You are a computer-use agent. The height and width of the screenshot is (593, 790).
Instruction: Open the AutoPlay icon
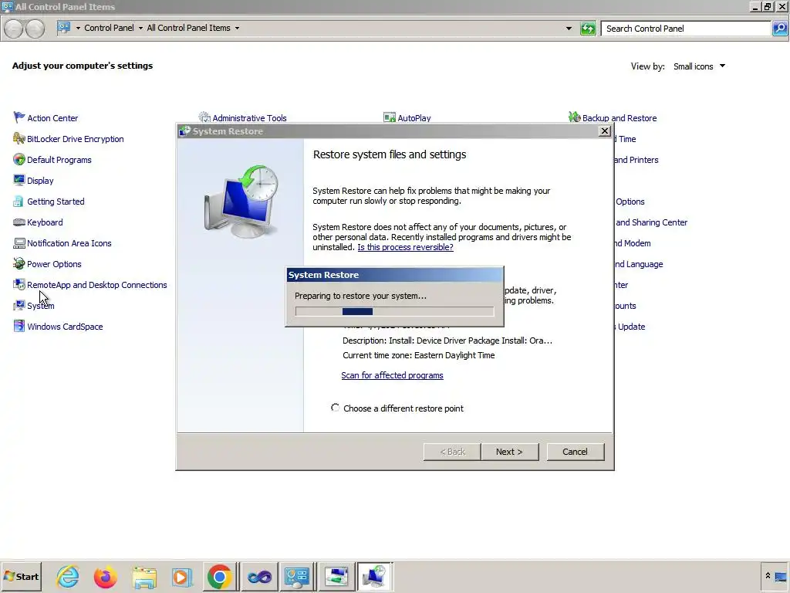(x=390, y=117)
